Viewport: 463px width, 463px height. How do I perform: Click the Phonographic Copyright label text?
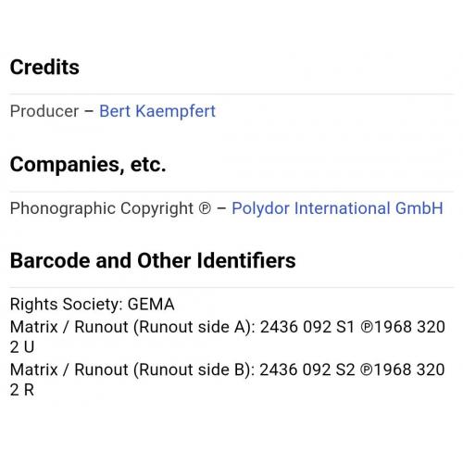tap(102, 208)
